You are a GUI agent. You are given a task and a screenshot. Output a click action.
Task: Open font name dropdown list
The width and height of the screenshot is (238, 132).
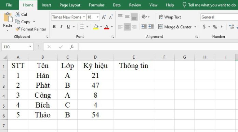tap(84, 17)
